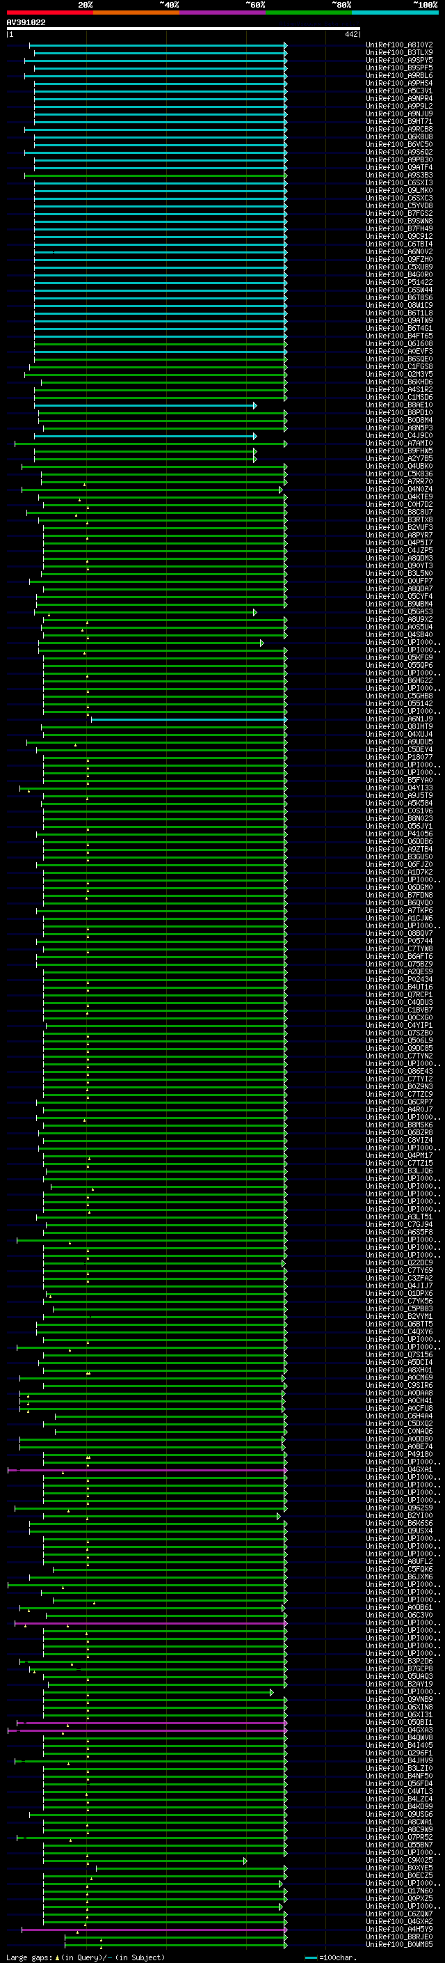
Task: Click the cyan alignment bar for UniRef100_A6N1J9
Action: (x=188, y=719)
